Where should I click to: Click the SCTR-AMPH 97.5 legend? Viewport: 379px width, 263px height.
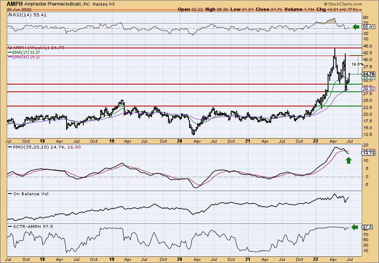pyautogui.click(x=30, y=226)
